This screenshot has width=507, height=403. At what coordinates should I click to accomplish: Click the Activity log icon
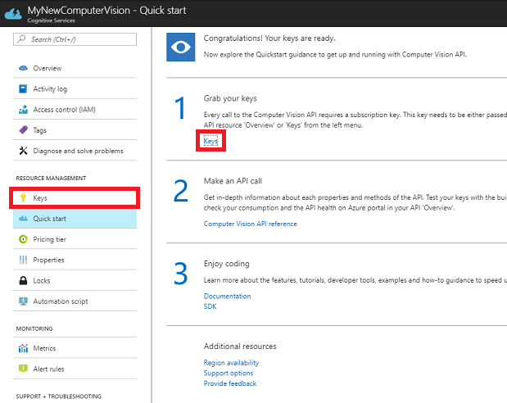click(23, 88)
